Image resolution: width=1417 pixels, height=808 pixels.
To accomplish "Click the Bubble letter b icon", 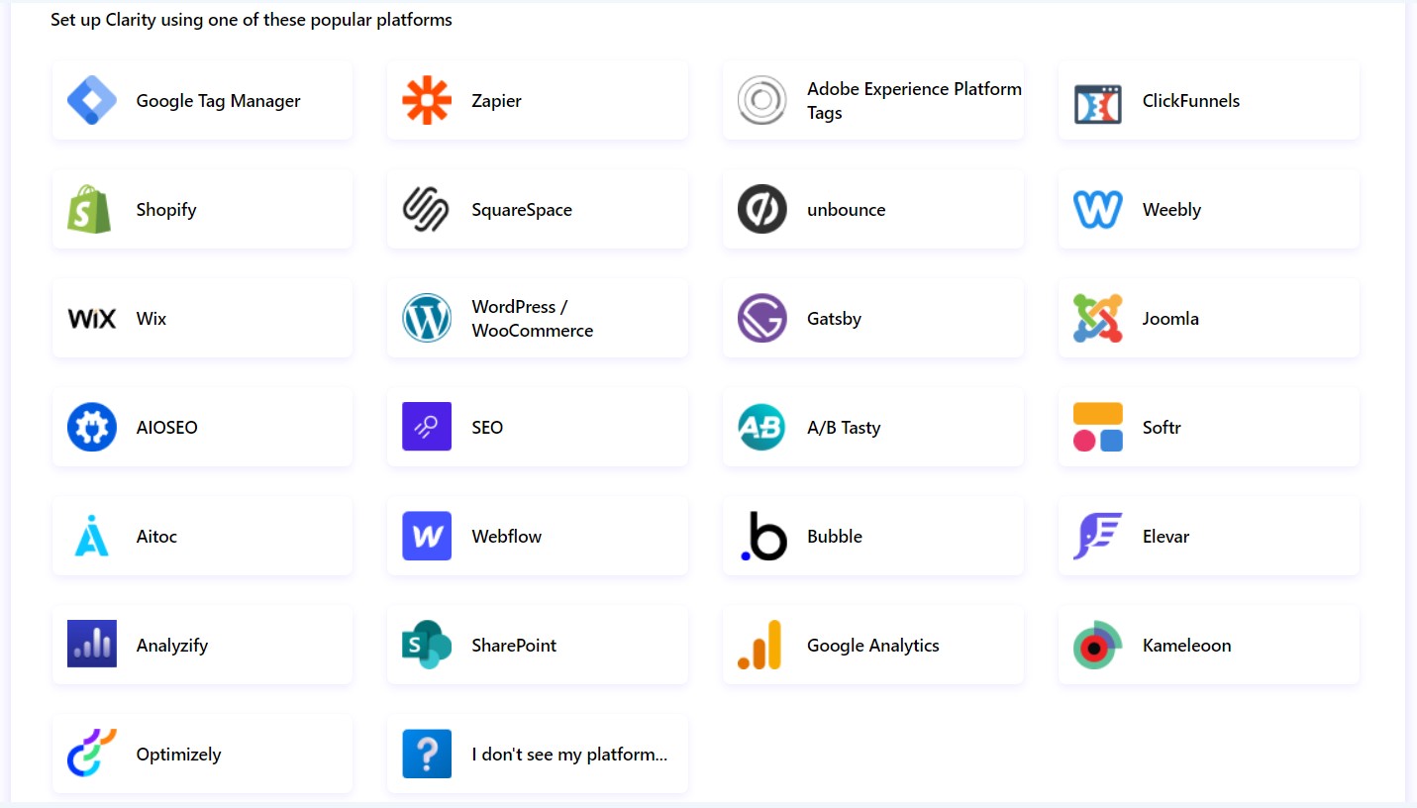I will (x=763, y=536).
